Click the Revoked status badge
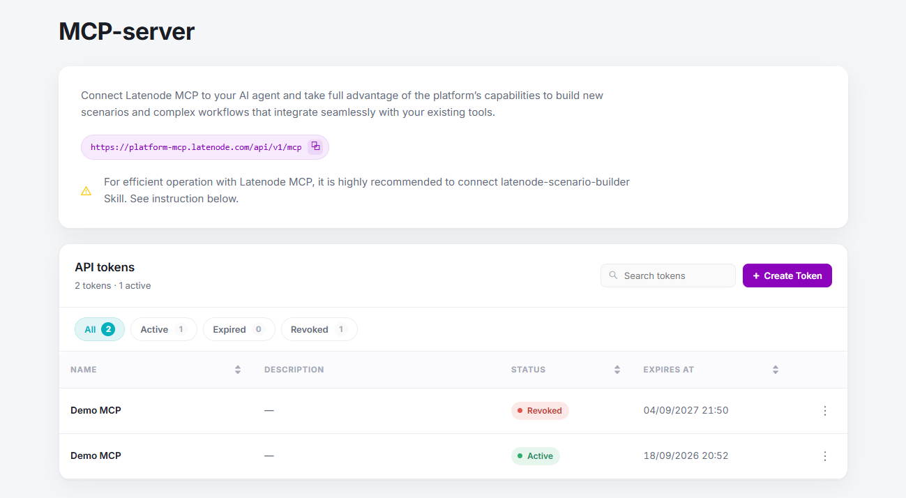This screenshot has height=498, width=906. [540, 411]
